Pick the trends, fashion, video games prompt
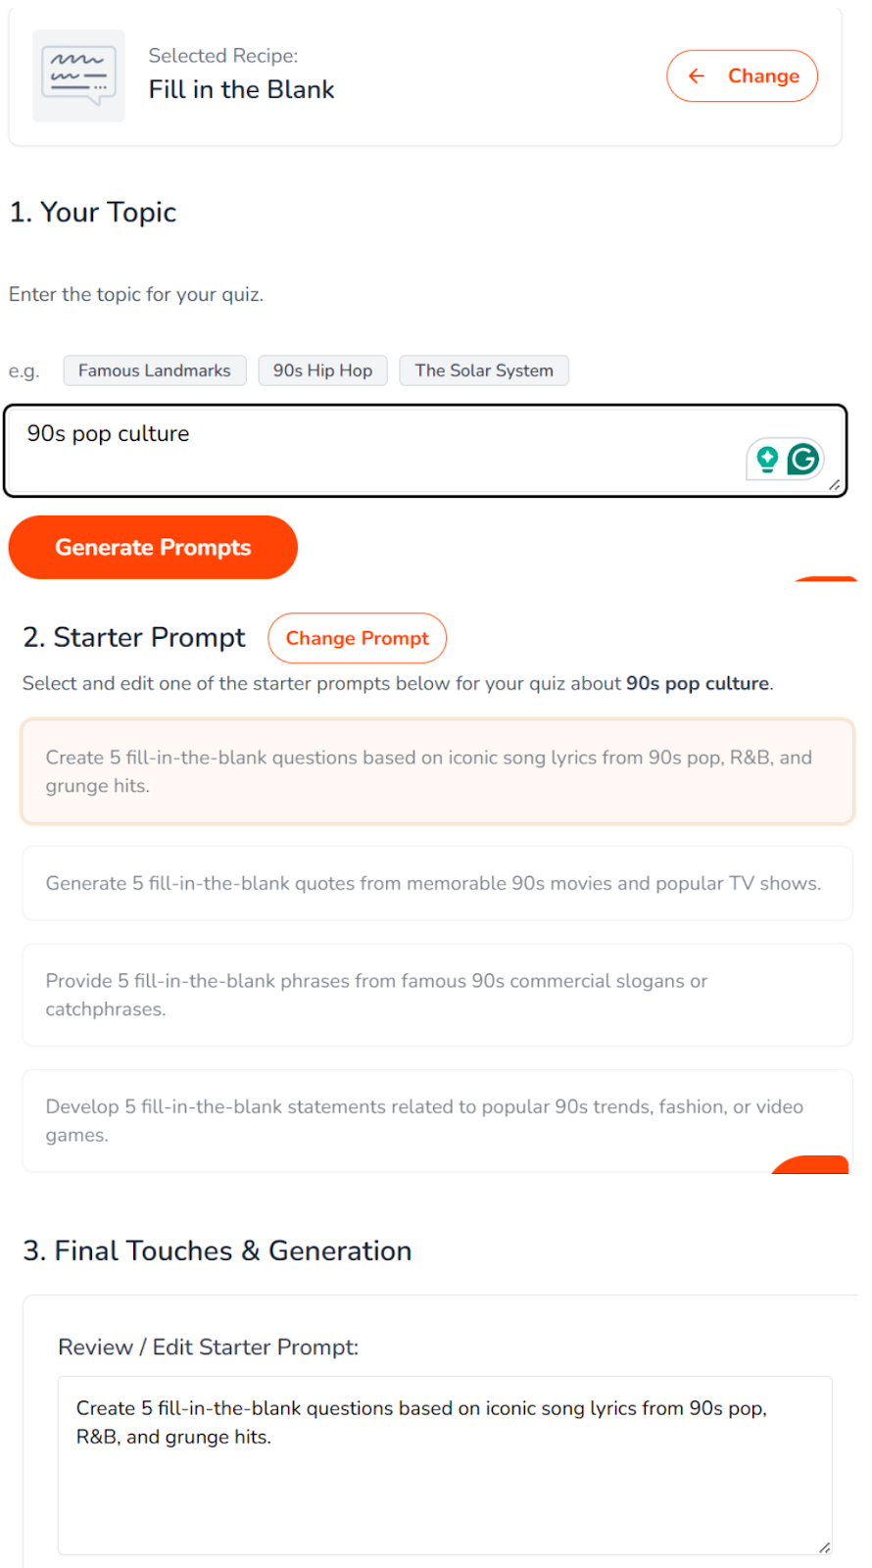The width and height of the screenshot is (872, 1568). click(437, 1120)
